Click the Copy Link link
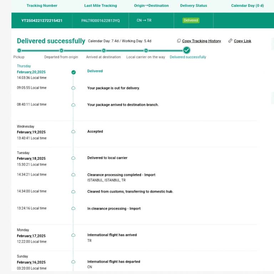The image size is (274, 274). (x=242, y=41)
